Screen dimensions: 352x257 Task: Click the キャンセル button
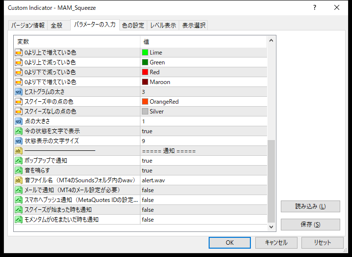click(x=276, y=243)
